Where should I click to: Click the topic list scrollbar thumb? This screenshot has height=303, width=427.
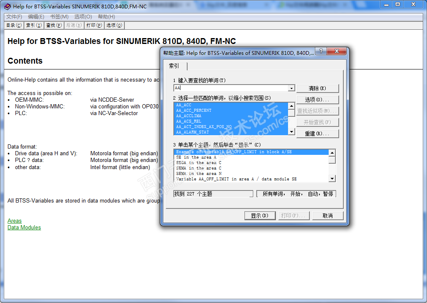[x=332, y=160]
